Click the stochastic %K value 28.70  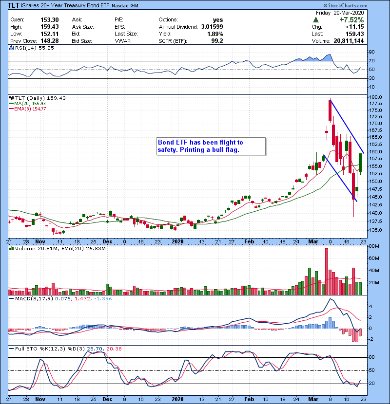[95, 349]
